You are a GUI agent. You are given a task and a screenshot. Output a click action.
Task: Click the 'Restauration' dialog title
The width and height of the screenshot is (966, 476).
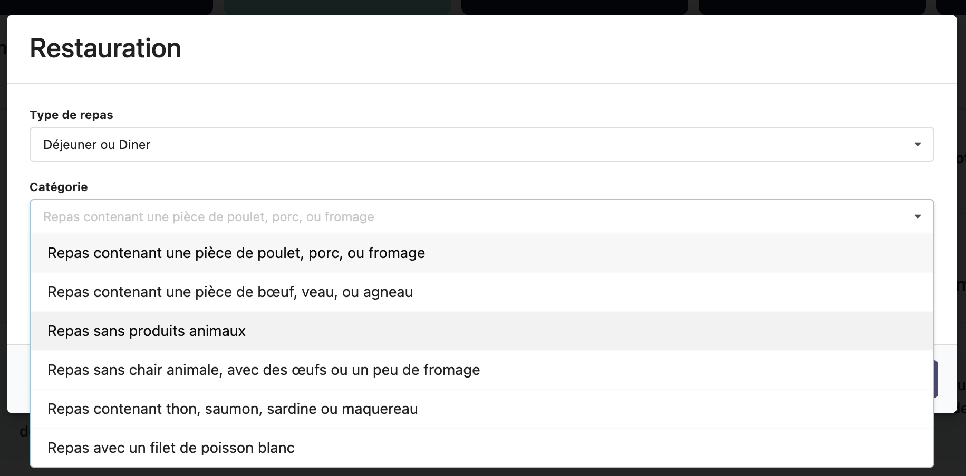[x=105, y=48]
